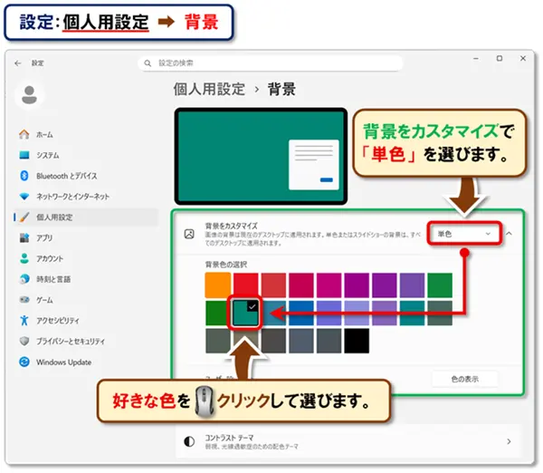This screenshot has width=543, height=473.
Task: Click the アカウント person icon
Action: pyautogui.click(x=24, y=258)
